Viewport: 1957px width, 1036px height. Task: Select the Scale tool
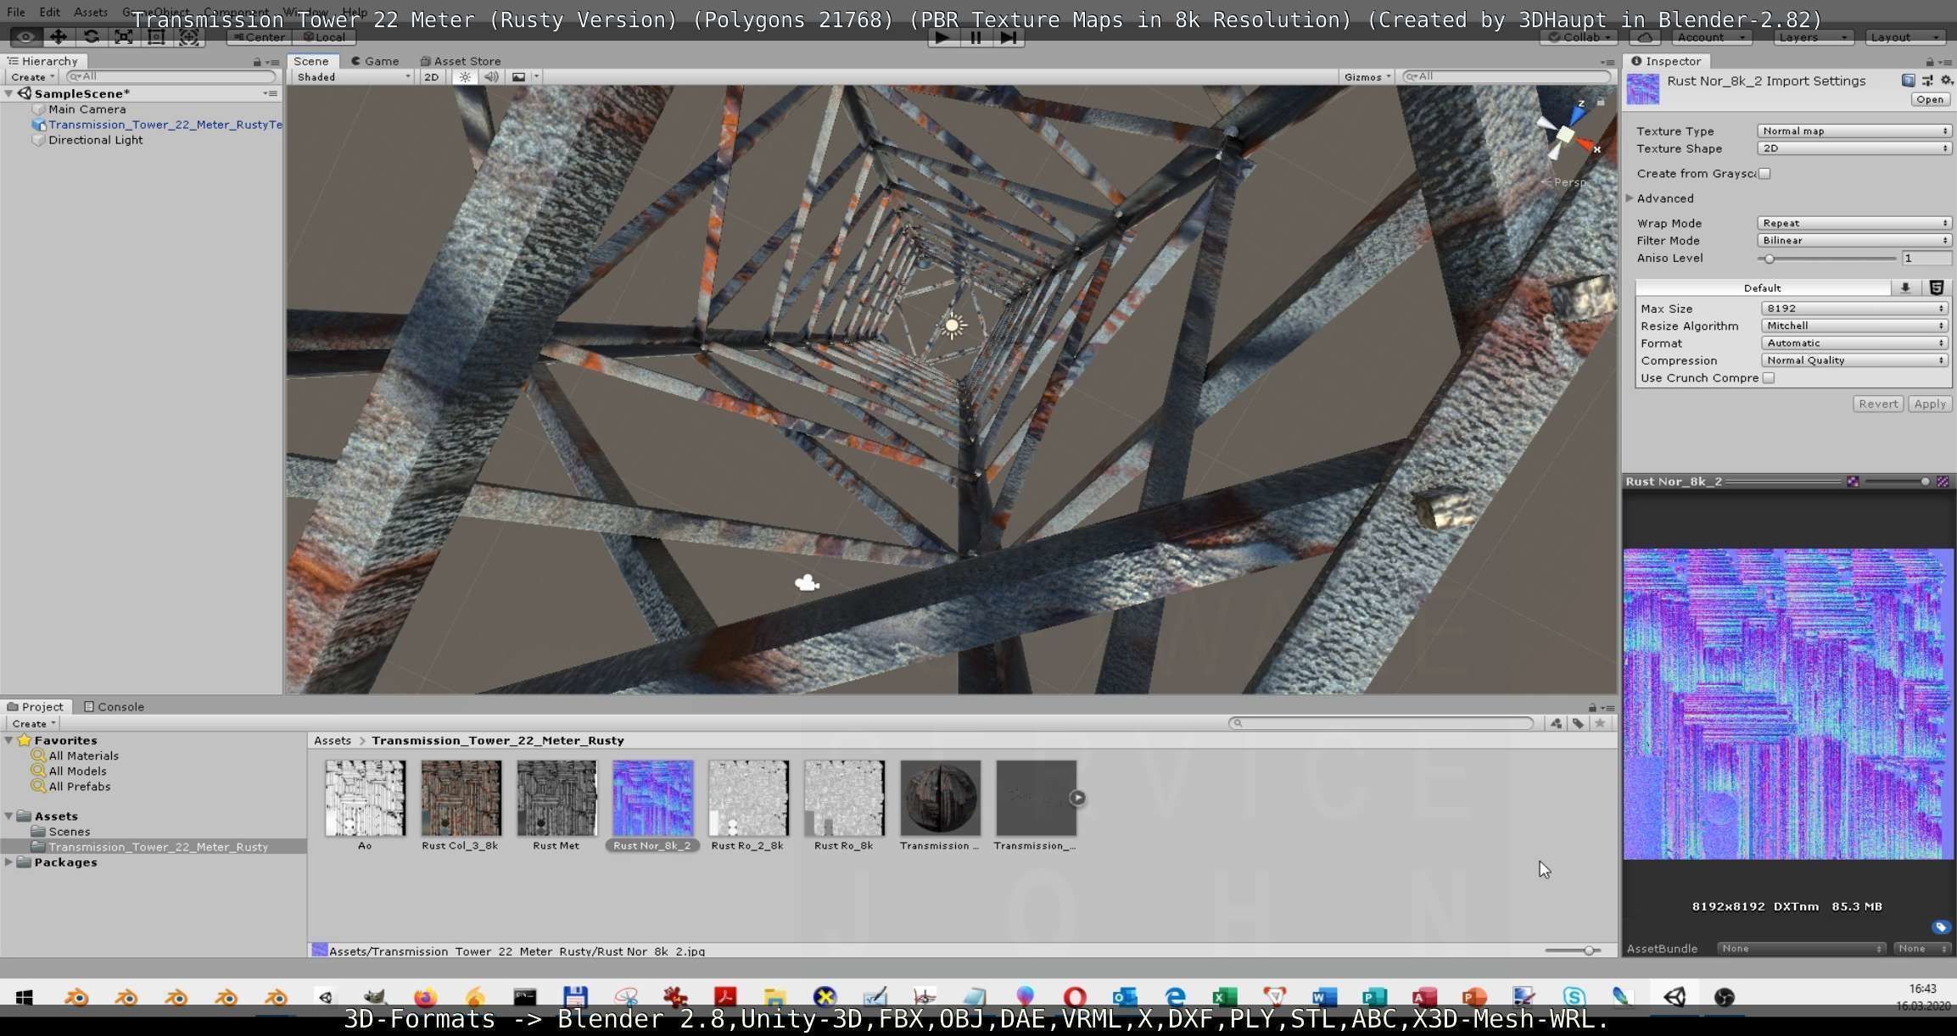(124, 37)
